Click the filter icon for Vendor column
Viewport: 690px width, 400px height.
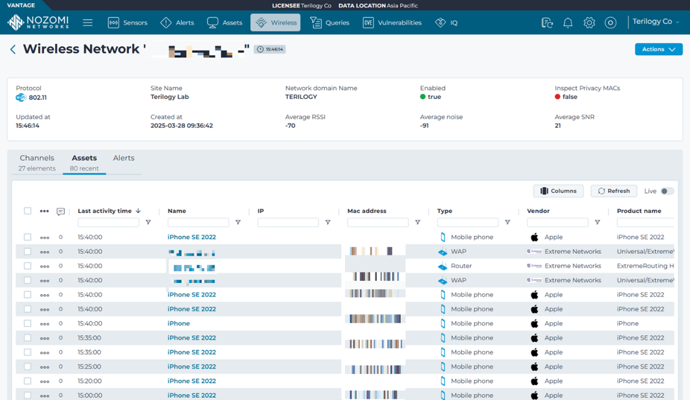point(598,222)
